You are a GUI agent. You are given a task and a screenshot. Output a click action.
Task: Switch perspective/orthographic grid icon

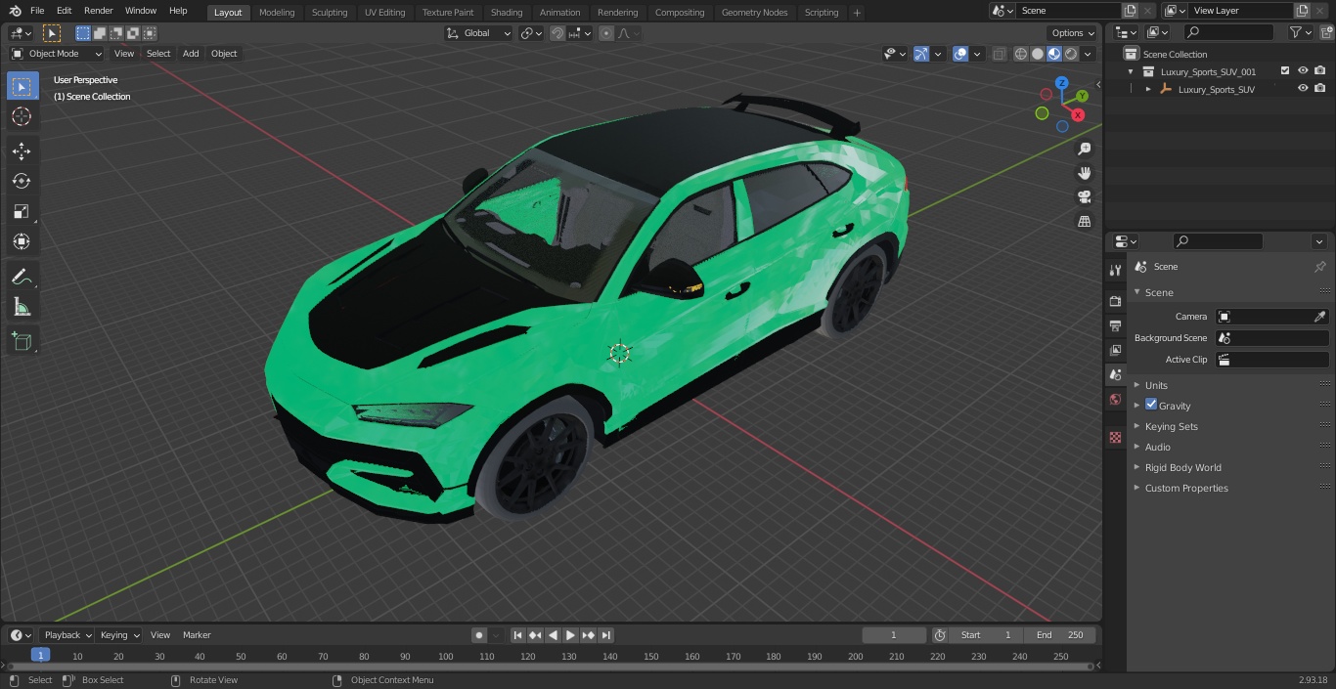[1084, 222]
